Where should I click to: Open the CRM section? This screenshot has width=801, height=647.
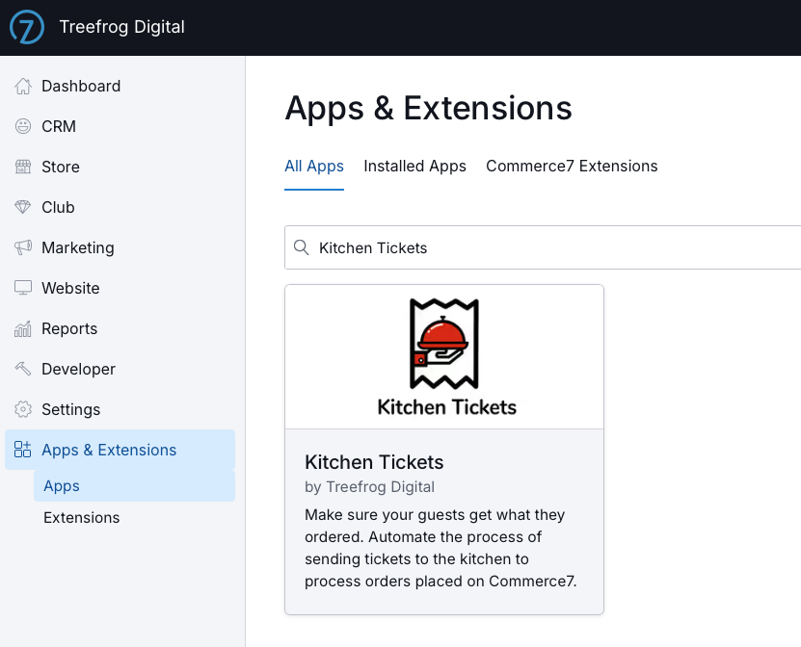point(120,126)
